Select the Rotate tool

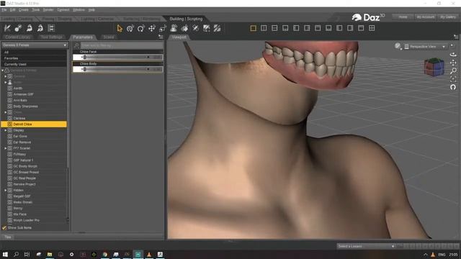[x=141, y=28]
